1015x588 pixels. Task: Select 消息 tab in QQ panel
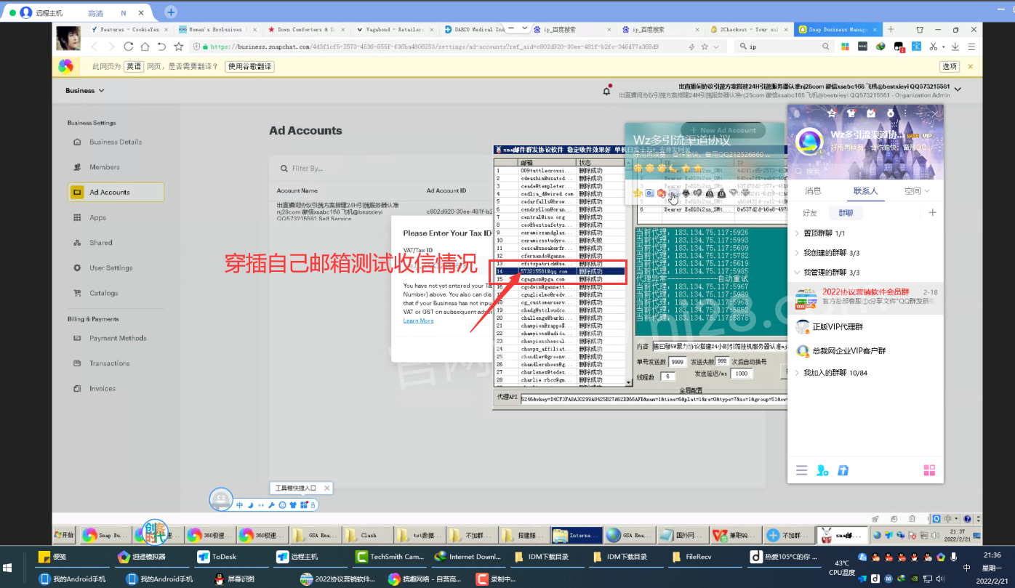813,191
